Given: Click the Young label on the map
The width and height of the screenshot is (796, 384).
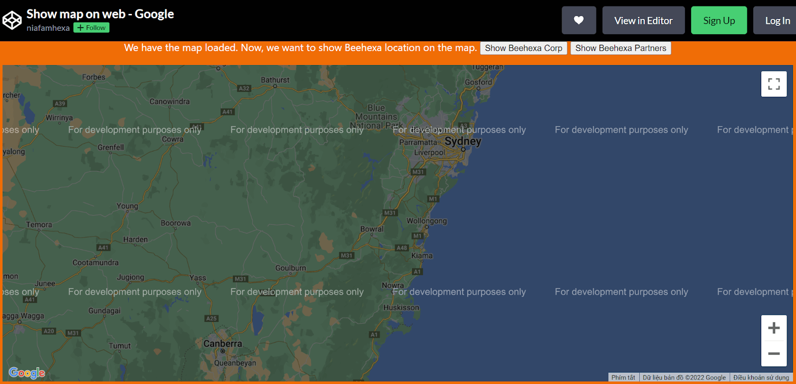Looking at the screenshot, I should (127, 206).
